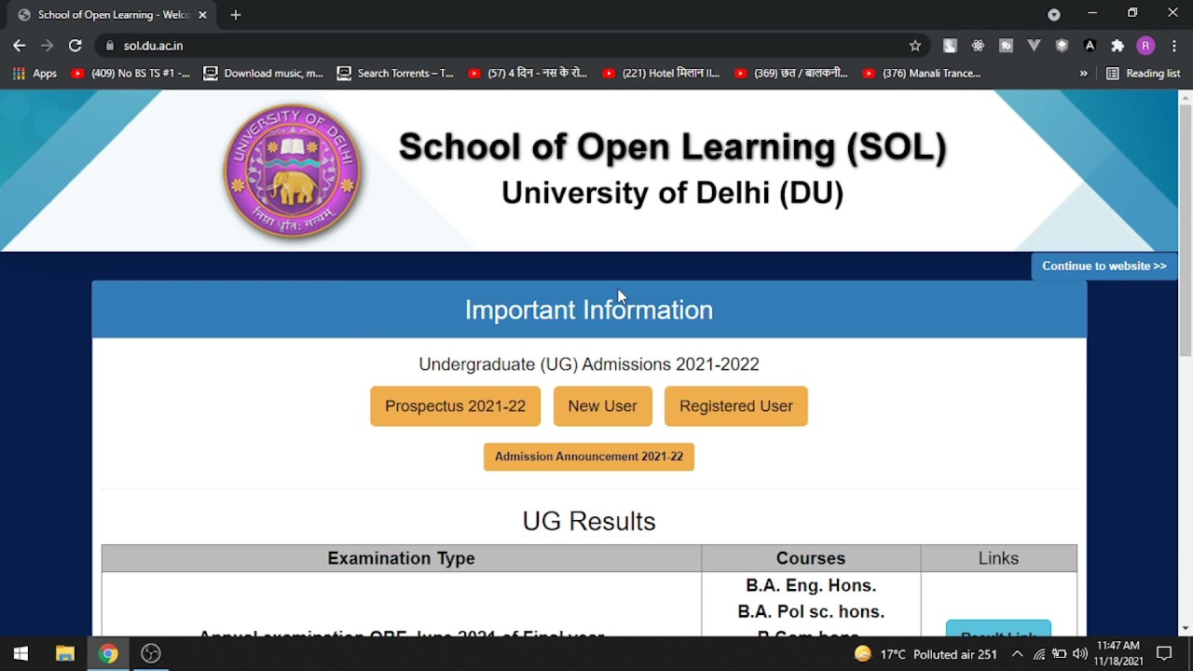1193x671 pixels.
Task: Open the Vue devtools extension
Action: [x=1034, y=46]
